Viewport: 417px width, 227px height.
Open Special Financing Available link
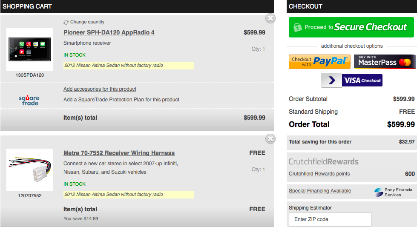click(x=320, y=191)
